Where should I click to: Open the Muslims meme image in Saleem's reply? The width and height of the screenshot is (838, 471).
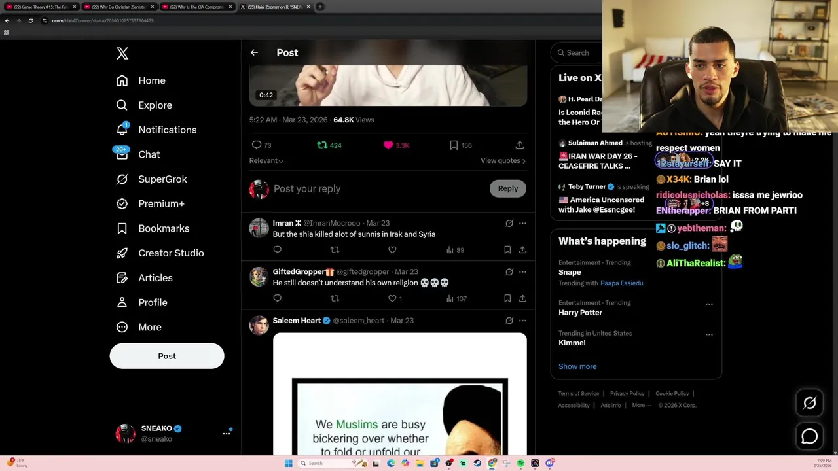click(400, 394)
